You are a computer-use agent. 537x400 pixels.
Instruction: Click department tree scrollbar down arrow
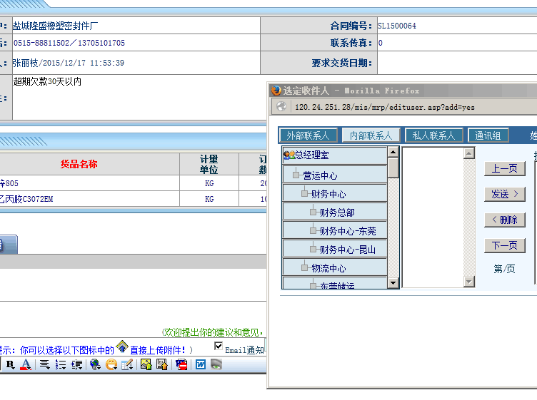coord(393,283)
